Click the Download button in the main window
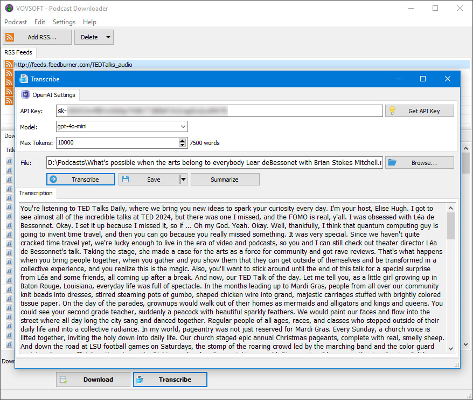This screenshot has height=400, width=473. 93,380
